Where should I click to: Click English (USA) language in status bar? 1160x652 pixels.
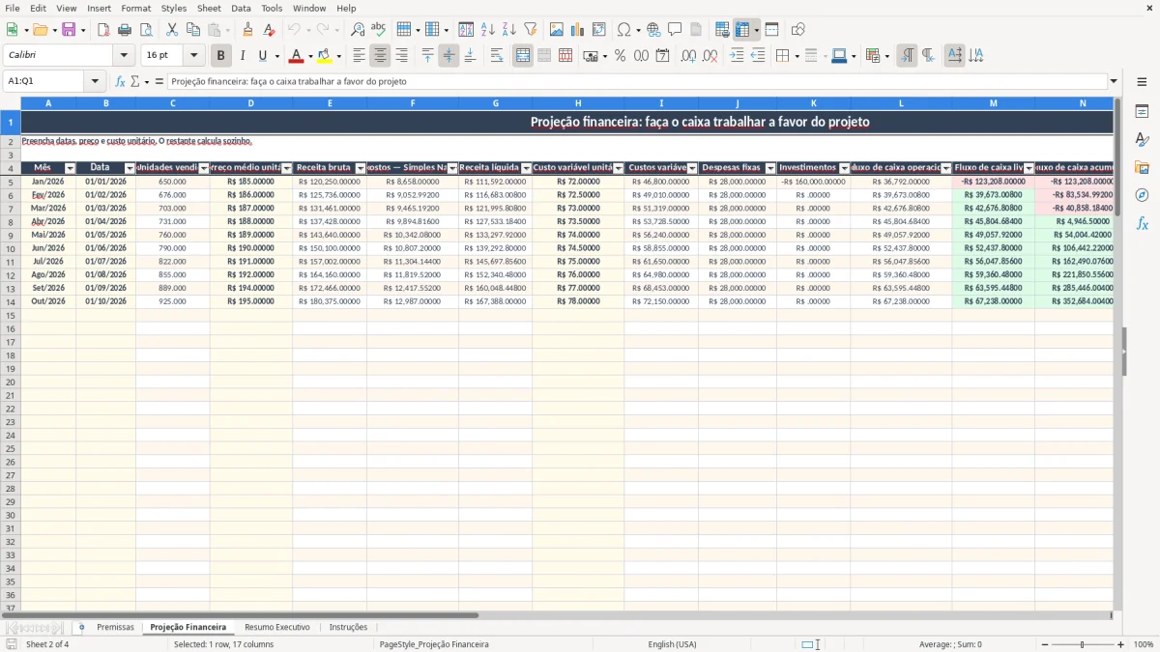[672, 644]
